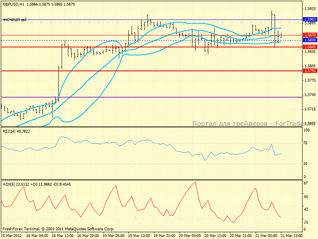Viewport: 318px width, 239px height.
Task: Select the dashed blue line at 1.5859
Action: tap(152, 40)
